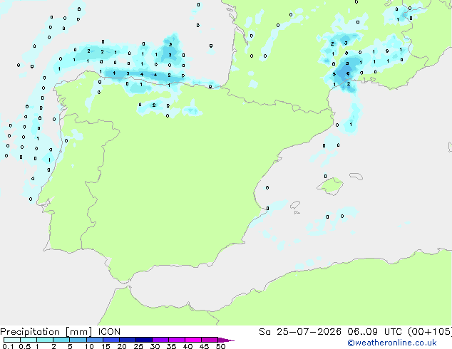The image size is (452, 349).
Task: Click the above-50 mm legend arrow tip
Action: tap(226, 340)
